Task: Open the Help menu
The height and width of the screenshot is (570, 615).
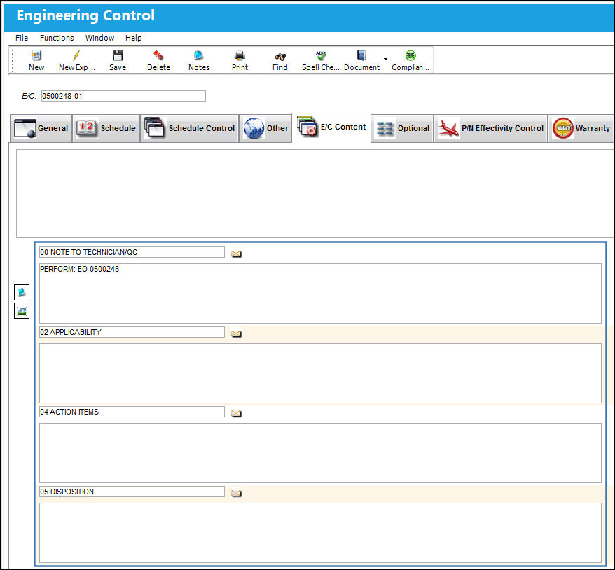Action: tap(133, 38)
